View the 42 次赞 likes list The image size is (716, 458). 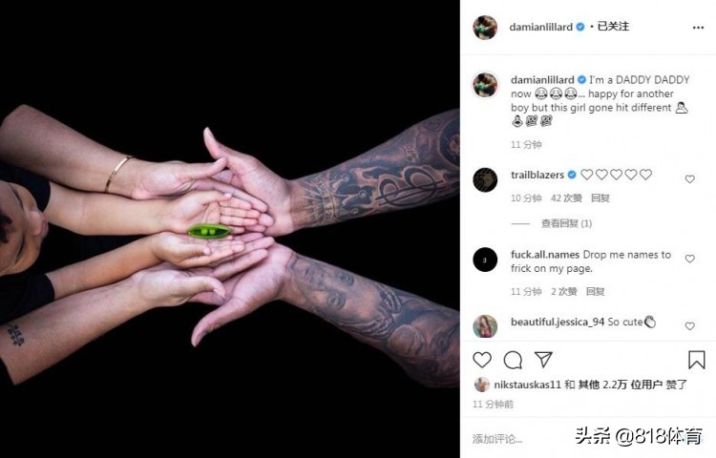tap(566, 198)
